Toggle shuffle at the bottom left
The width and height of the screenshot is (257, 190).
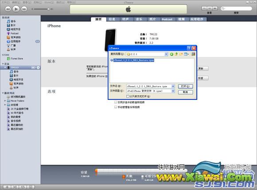click(x=15, y=187)
